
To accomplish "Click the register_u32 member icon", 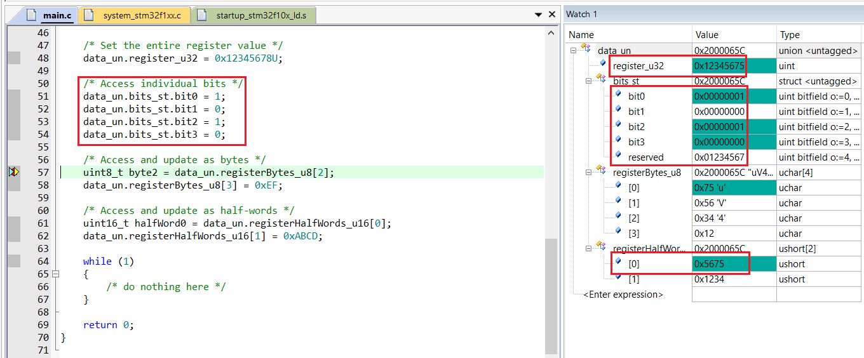I will (x=603, y=63).
